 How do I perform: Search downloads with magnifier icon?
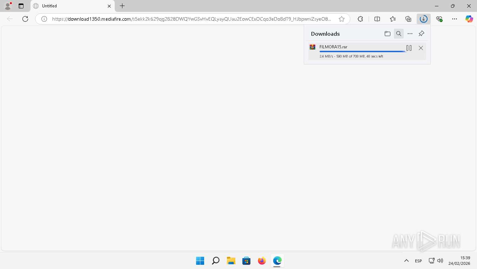click(x=399, y=34)
